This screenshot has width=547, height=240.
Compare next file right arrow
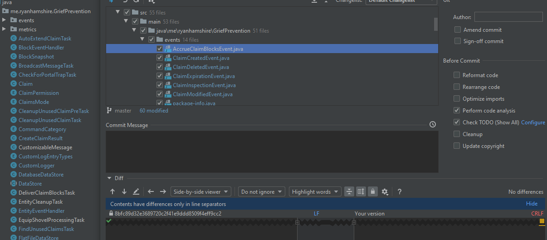[163, 192]
